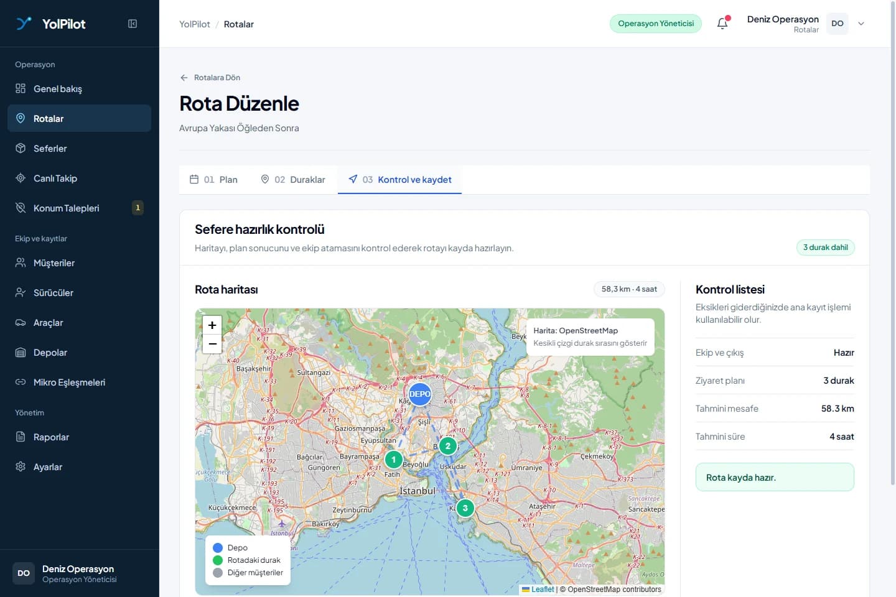The image size is (896, 597).
Task: Select Rotalar in the sidebar menu
Action: tap(79, 118)
